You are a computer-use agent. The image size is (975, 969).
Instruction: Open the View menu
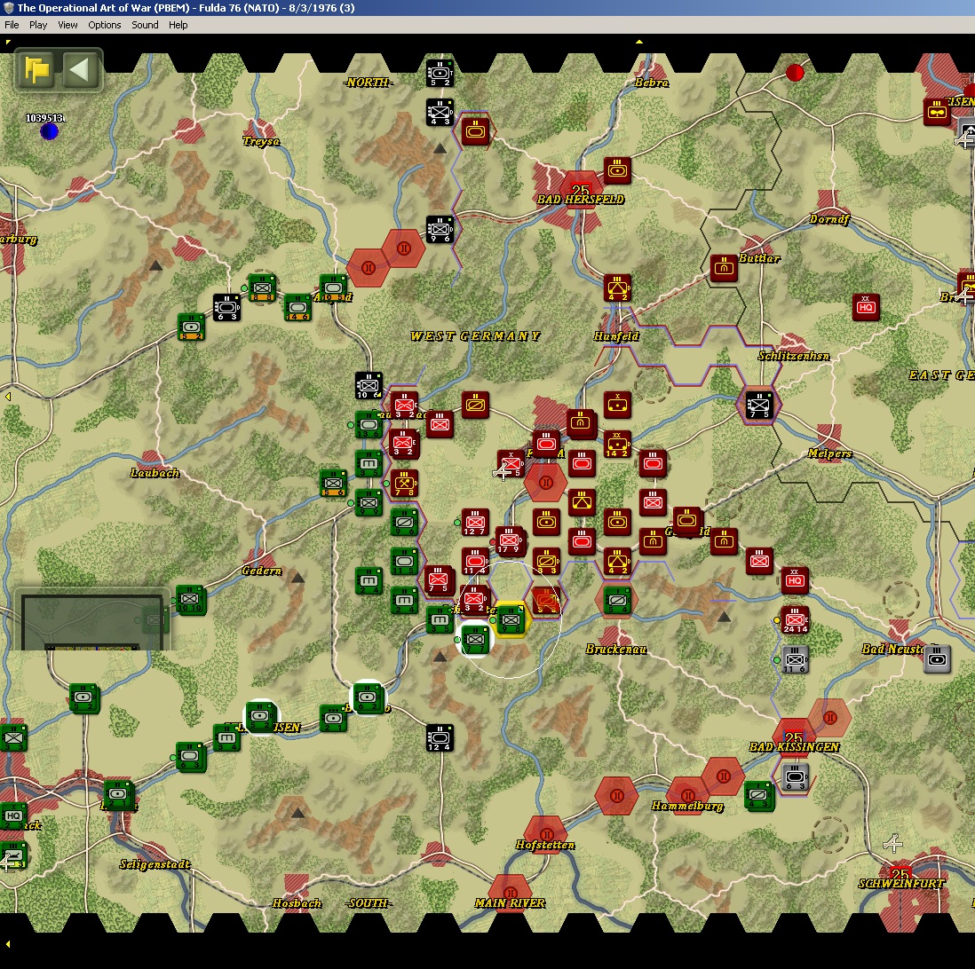click(67, 25)
